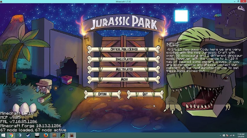
Task: Click the Quit bone button
Action: (x=145, y=94)
